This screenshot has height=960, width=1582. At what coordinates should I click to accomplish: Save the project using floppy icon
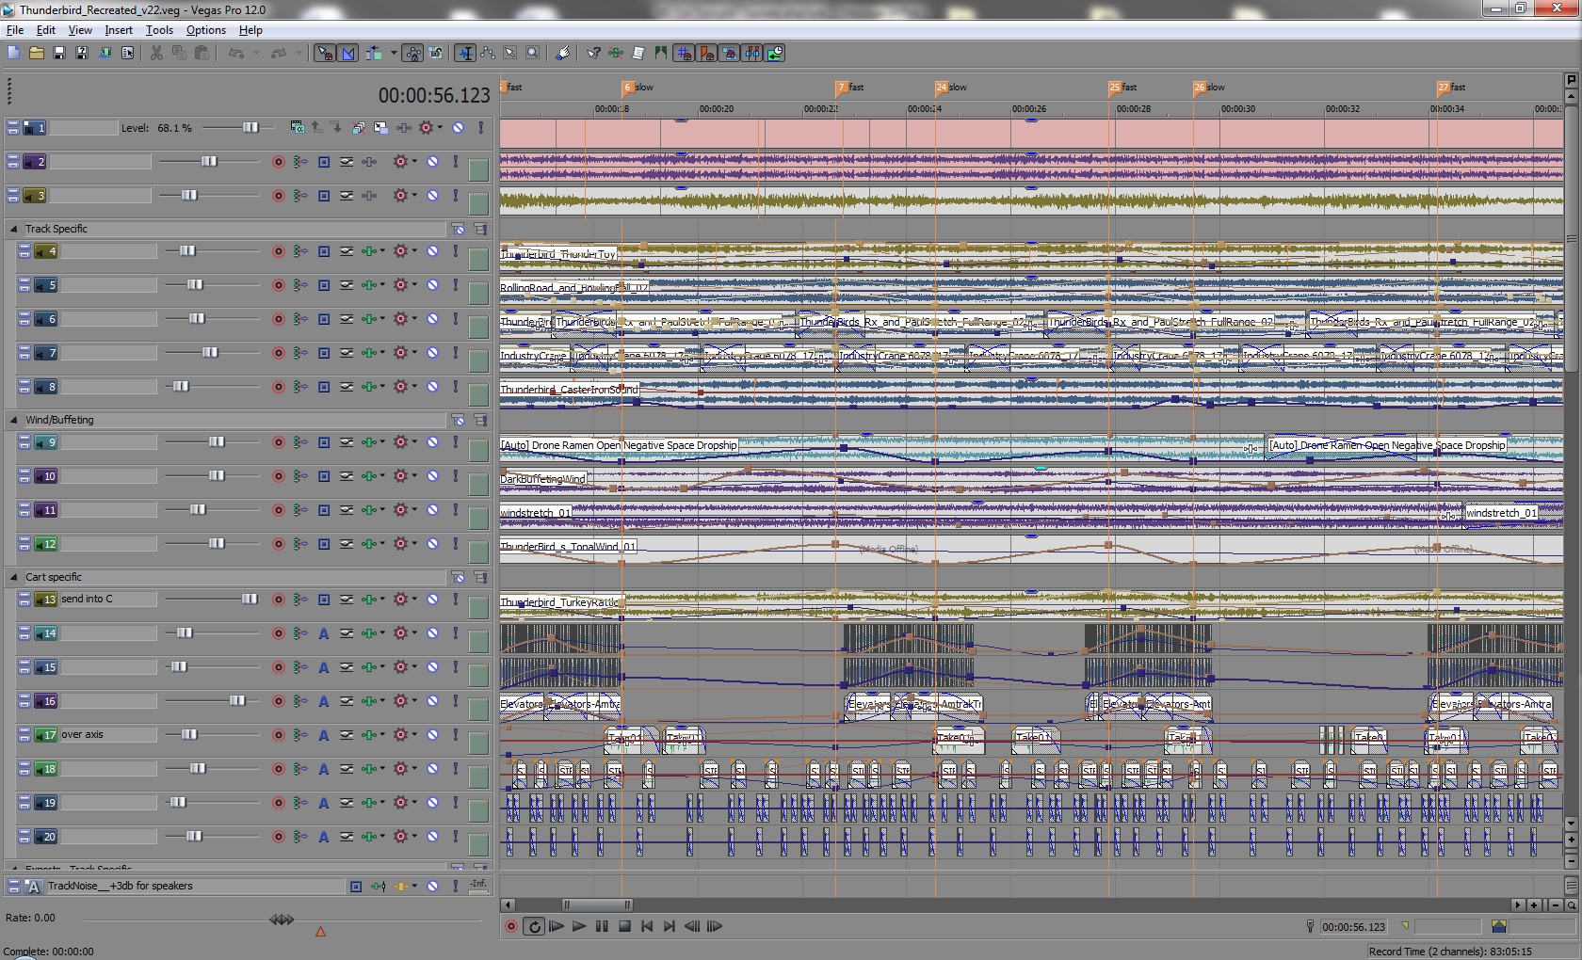pyautogui.click(x=58, y=54)
